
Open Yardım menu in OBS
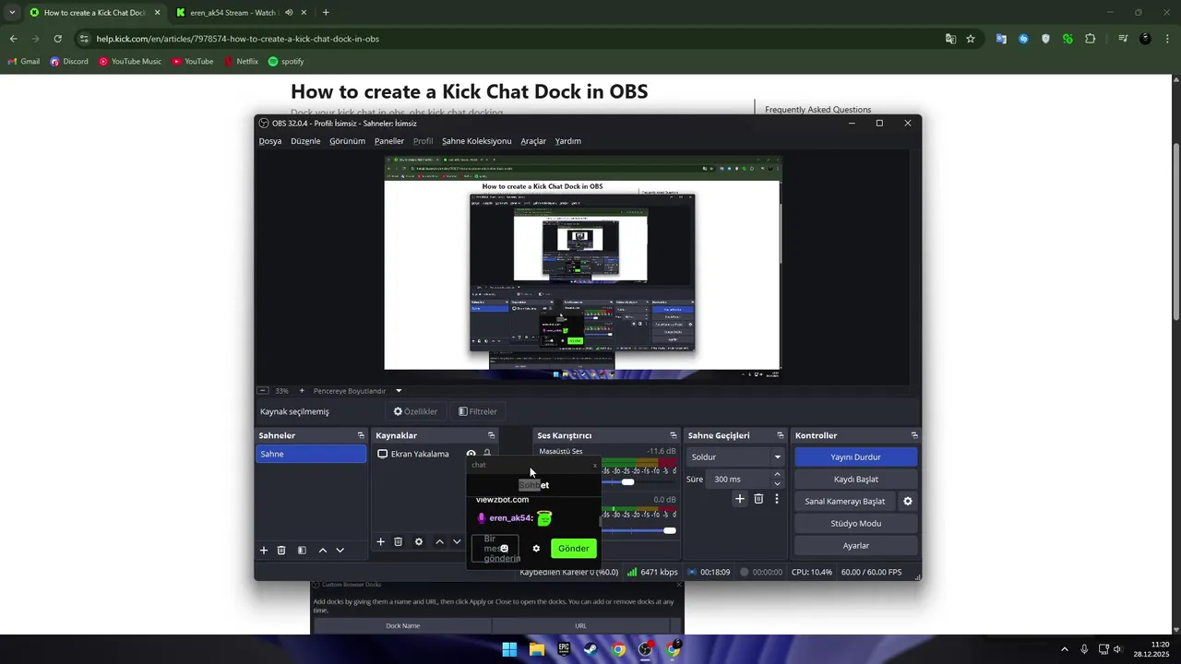568,141
